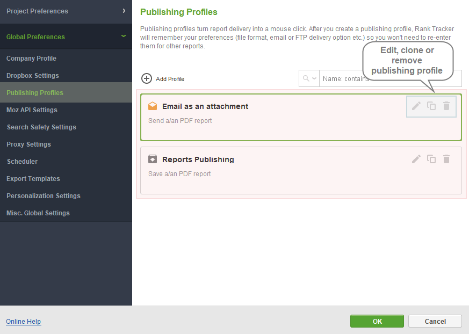Open the search filter dropdown

pyautogui.click(x=309, y=78)
